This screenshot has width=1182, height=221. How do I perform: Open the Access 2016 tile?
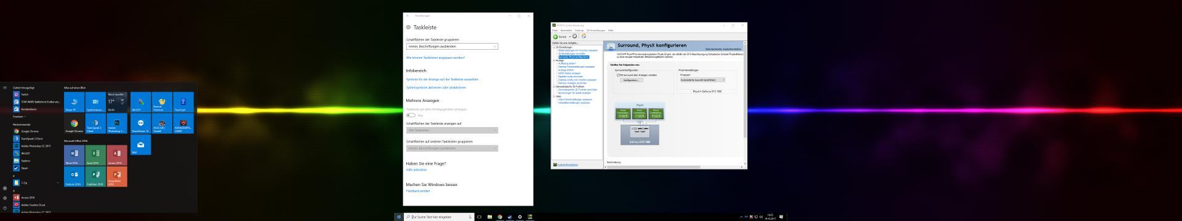pyautogui.click(x=117, y=155)
